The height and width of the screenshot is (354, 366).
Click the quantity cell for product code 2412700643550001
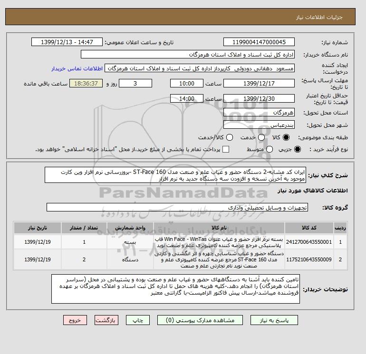(x=84, y=242)
